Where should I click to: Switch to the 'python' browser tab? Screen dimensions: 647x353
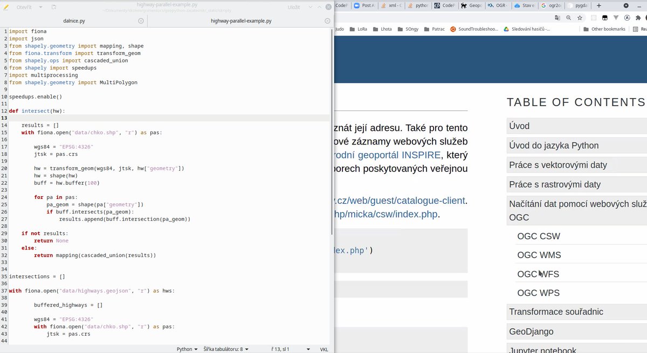point(418,5)
